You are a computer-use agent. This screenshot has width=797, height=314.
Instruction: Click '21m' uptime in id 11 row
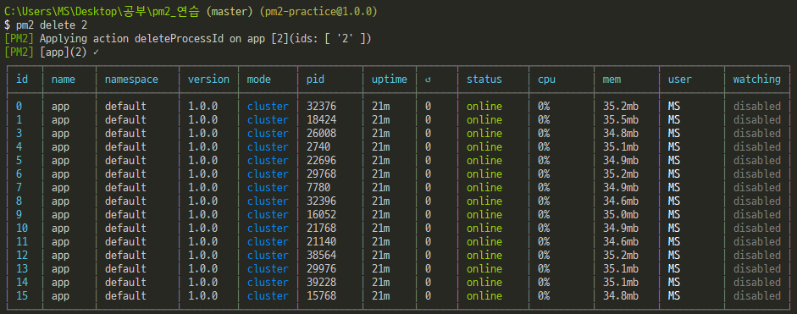pyautogui.click(x=380, y=241)
